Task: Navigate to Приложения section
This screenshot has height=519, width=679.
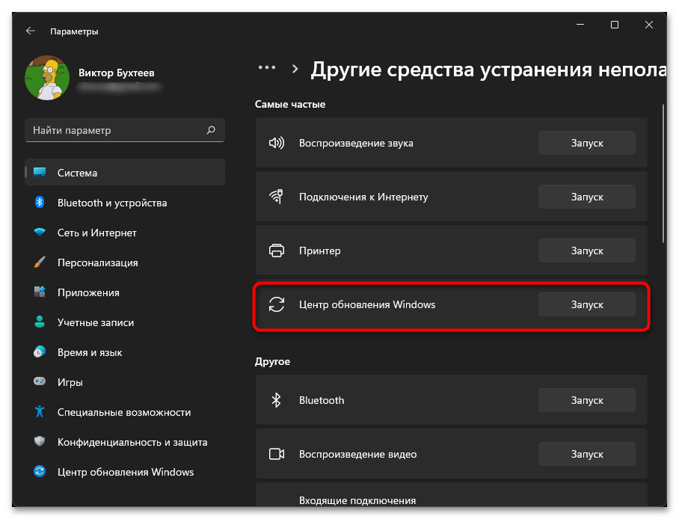Action: 125,292
